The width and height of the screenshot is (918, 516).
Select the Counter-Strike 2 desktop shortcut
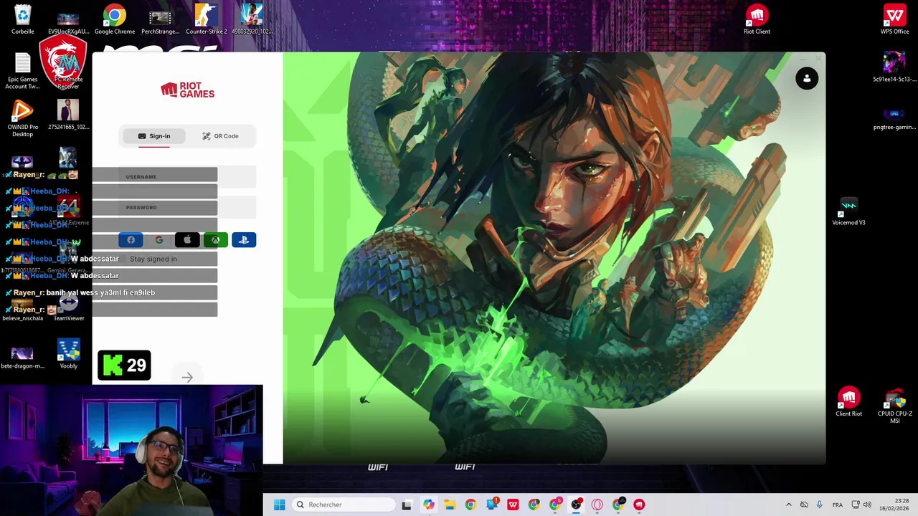[207, 19]
